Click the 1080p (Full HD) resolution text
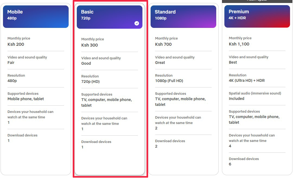Screen dimensions: 296x179 click(169, 81)
